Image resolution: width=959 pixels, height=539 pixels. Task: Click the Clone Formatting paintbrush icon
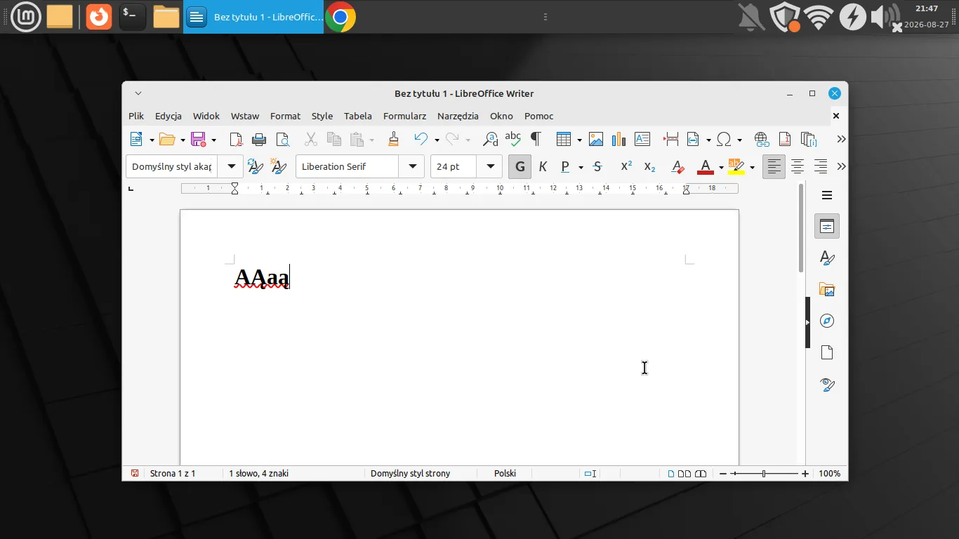(x=393, y=139)
